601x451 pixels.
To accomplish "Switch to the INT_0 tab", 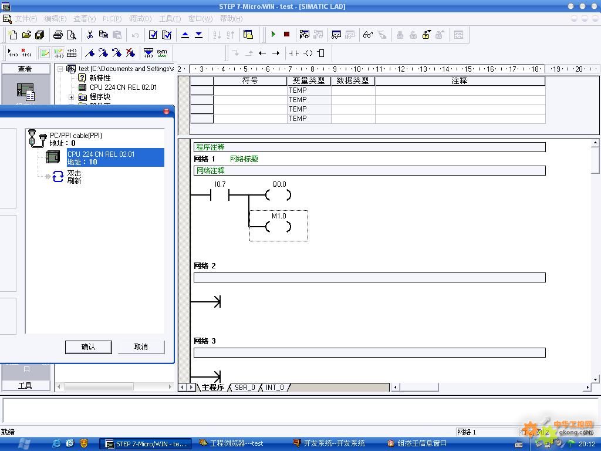I will tap(275, 388).
